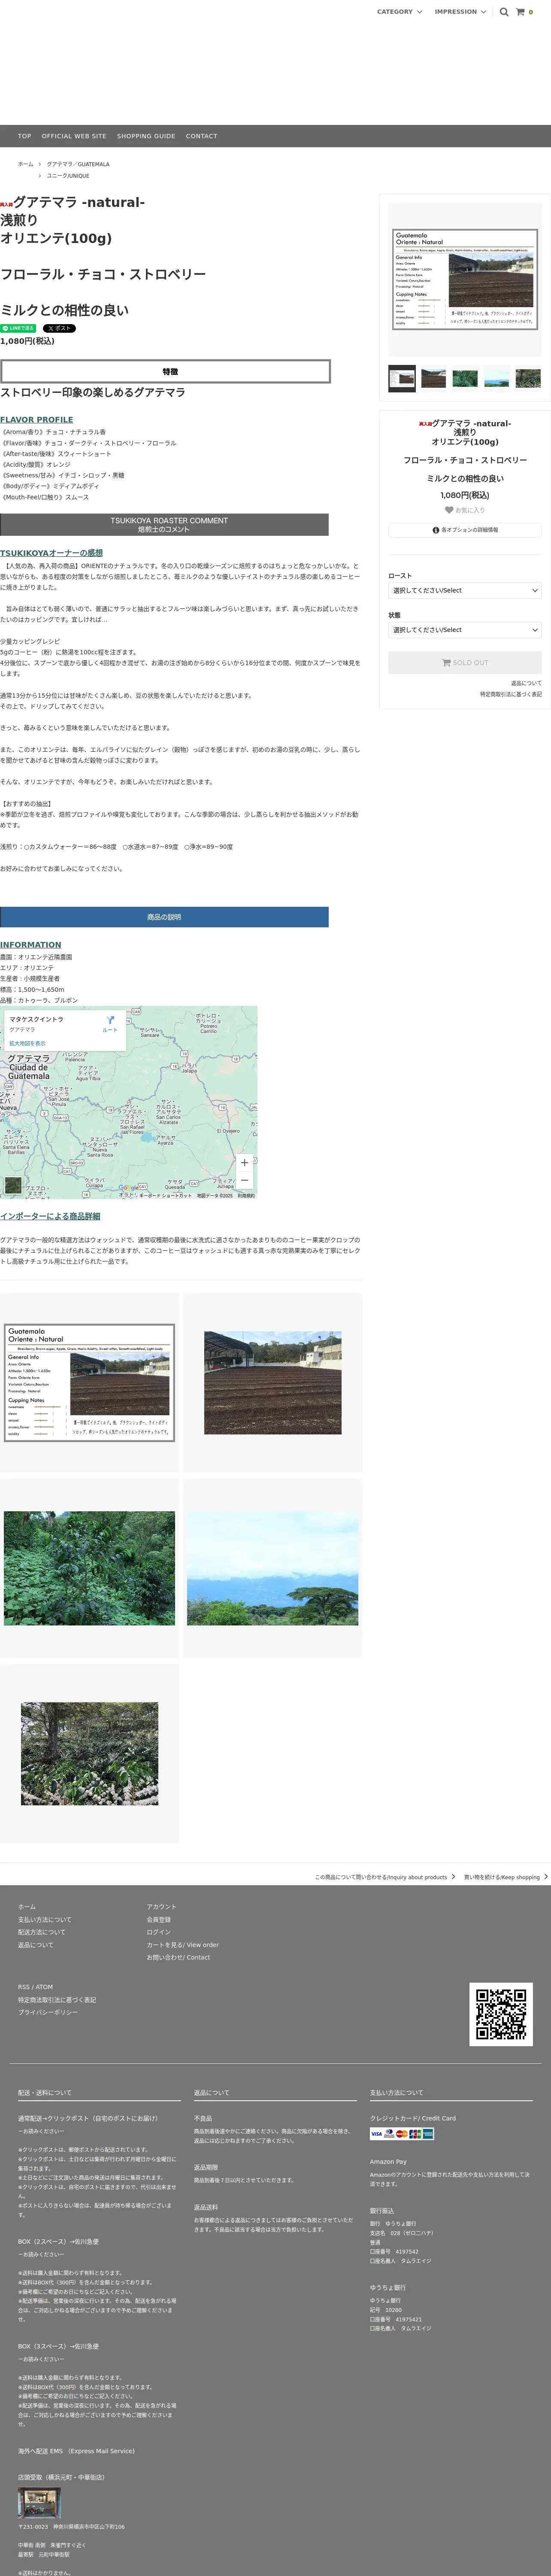This screenshot has height=2576, width=551.
Task: Open large blue sky landscape photo
Action: pos(272,1568)
